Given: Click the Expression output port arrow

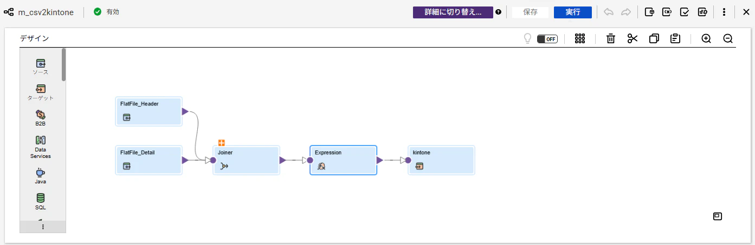Looking at the screenshot, I should (x=379, y=160).
